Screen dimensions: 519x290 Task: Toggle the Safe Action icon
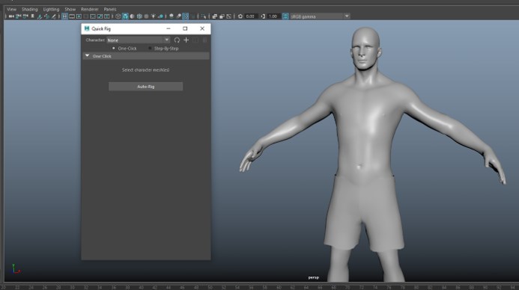point(100,16)
